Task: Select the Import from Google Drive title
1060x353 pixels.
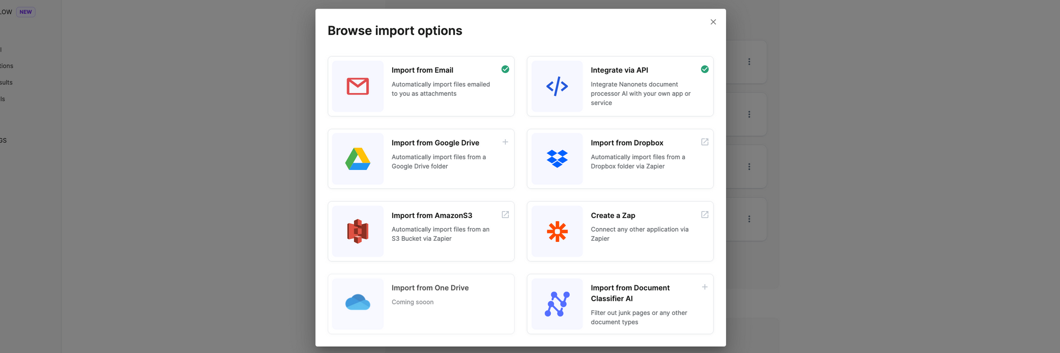Action: tap(435, 143)
